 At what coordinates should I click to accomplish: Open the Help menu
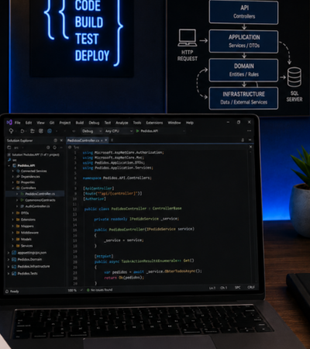[190, 123]
